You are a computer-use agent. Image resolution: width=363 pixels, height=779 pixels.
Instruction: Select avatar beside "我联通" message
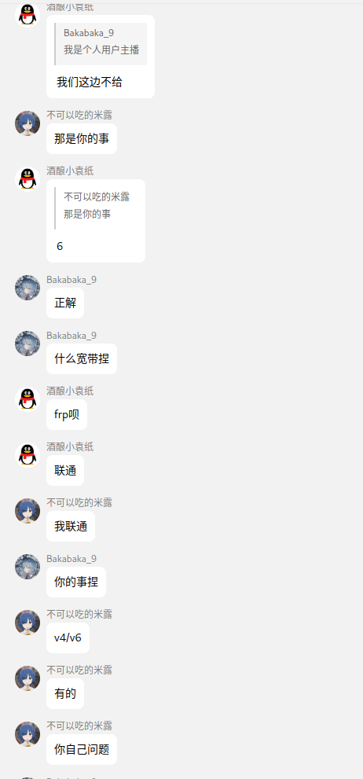pos(27,511)
